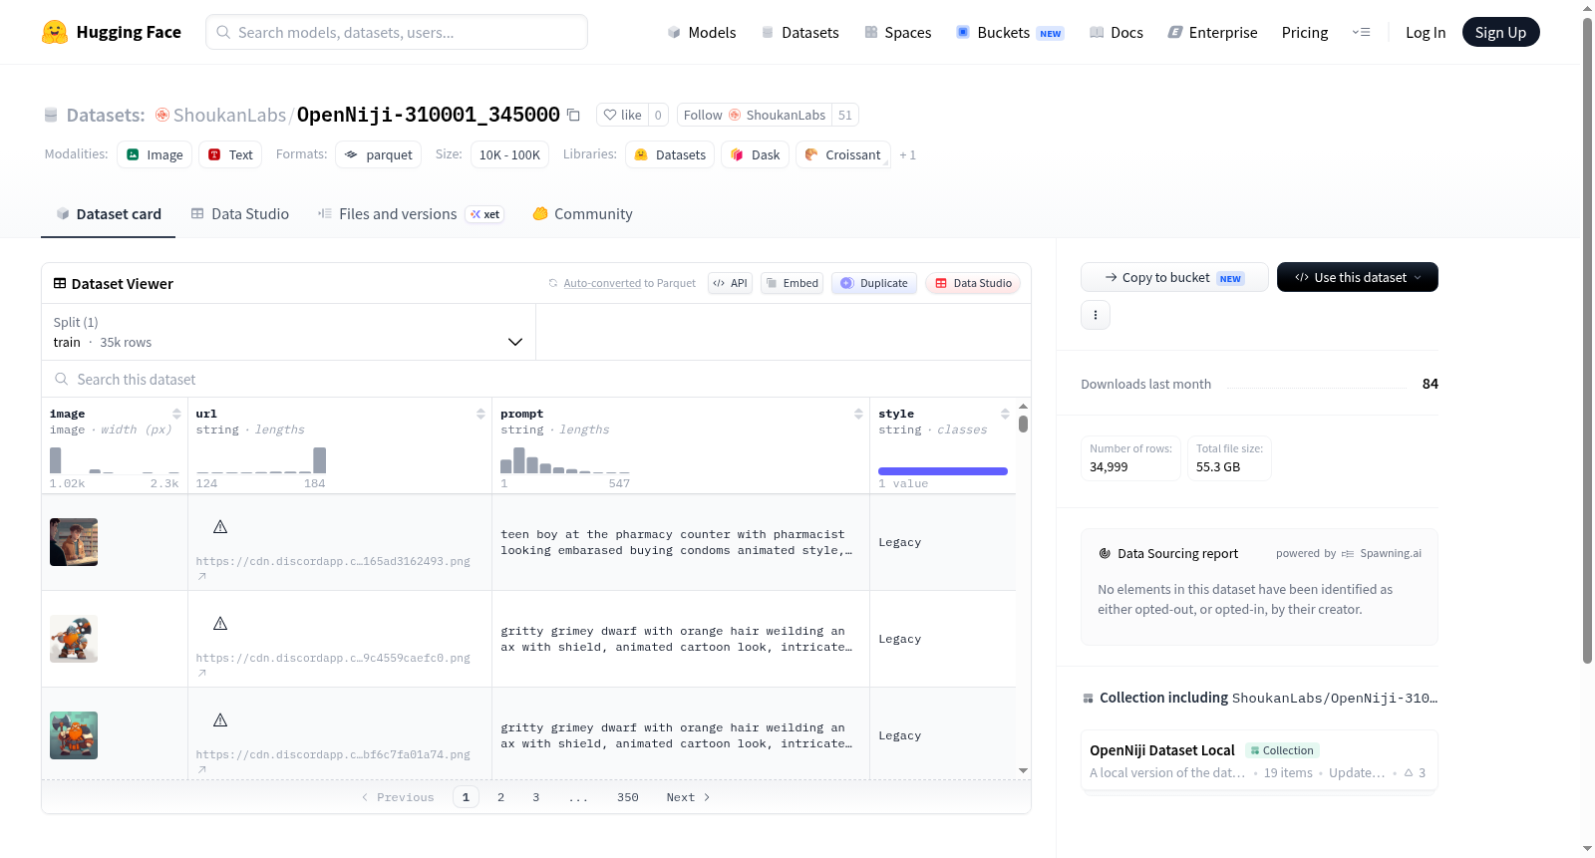
Task: Go to page 2 of the viewer
Action: coord(500,797)
